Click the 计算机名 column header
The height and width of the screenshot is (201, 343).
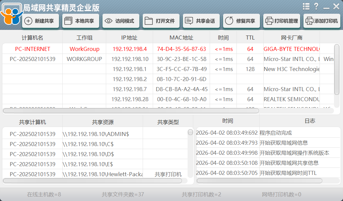32,38
